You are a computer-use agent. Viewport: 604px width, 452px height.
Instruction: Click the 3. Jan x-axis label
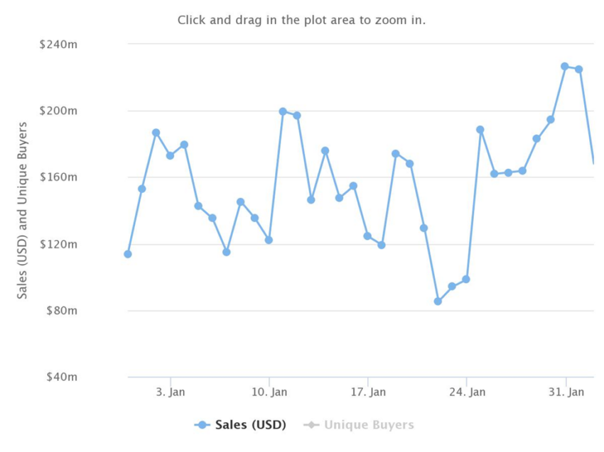click(171, 392)
